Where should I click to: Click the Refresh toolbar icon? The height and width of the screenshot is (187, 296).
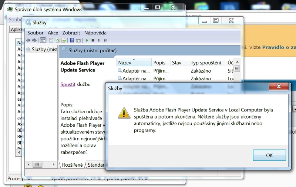pos(57,40)
